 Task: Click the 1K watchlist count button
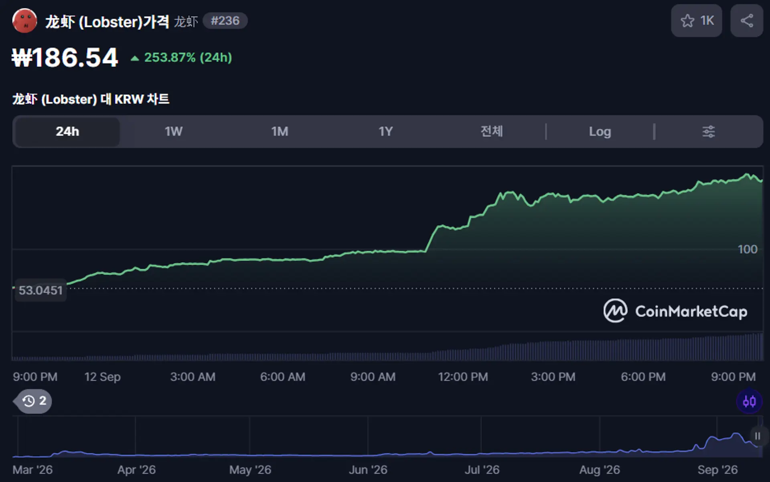[x=697, y=21]
